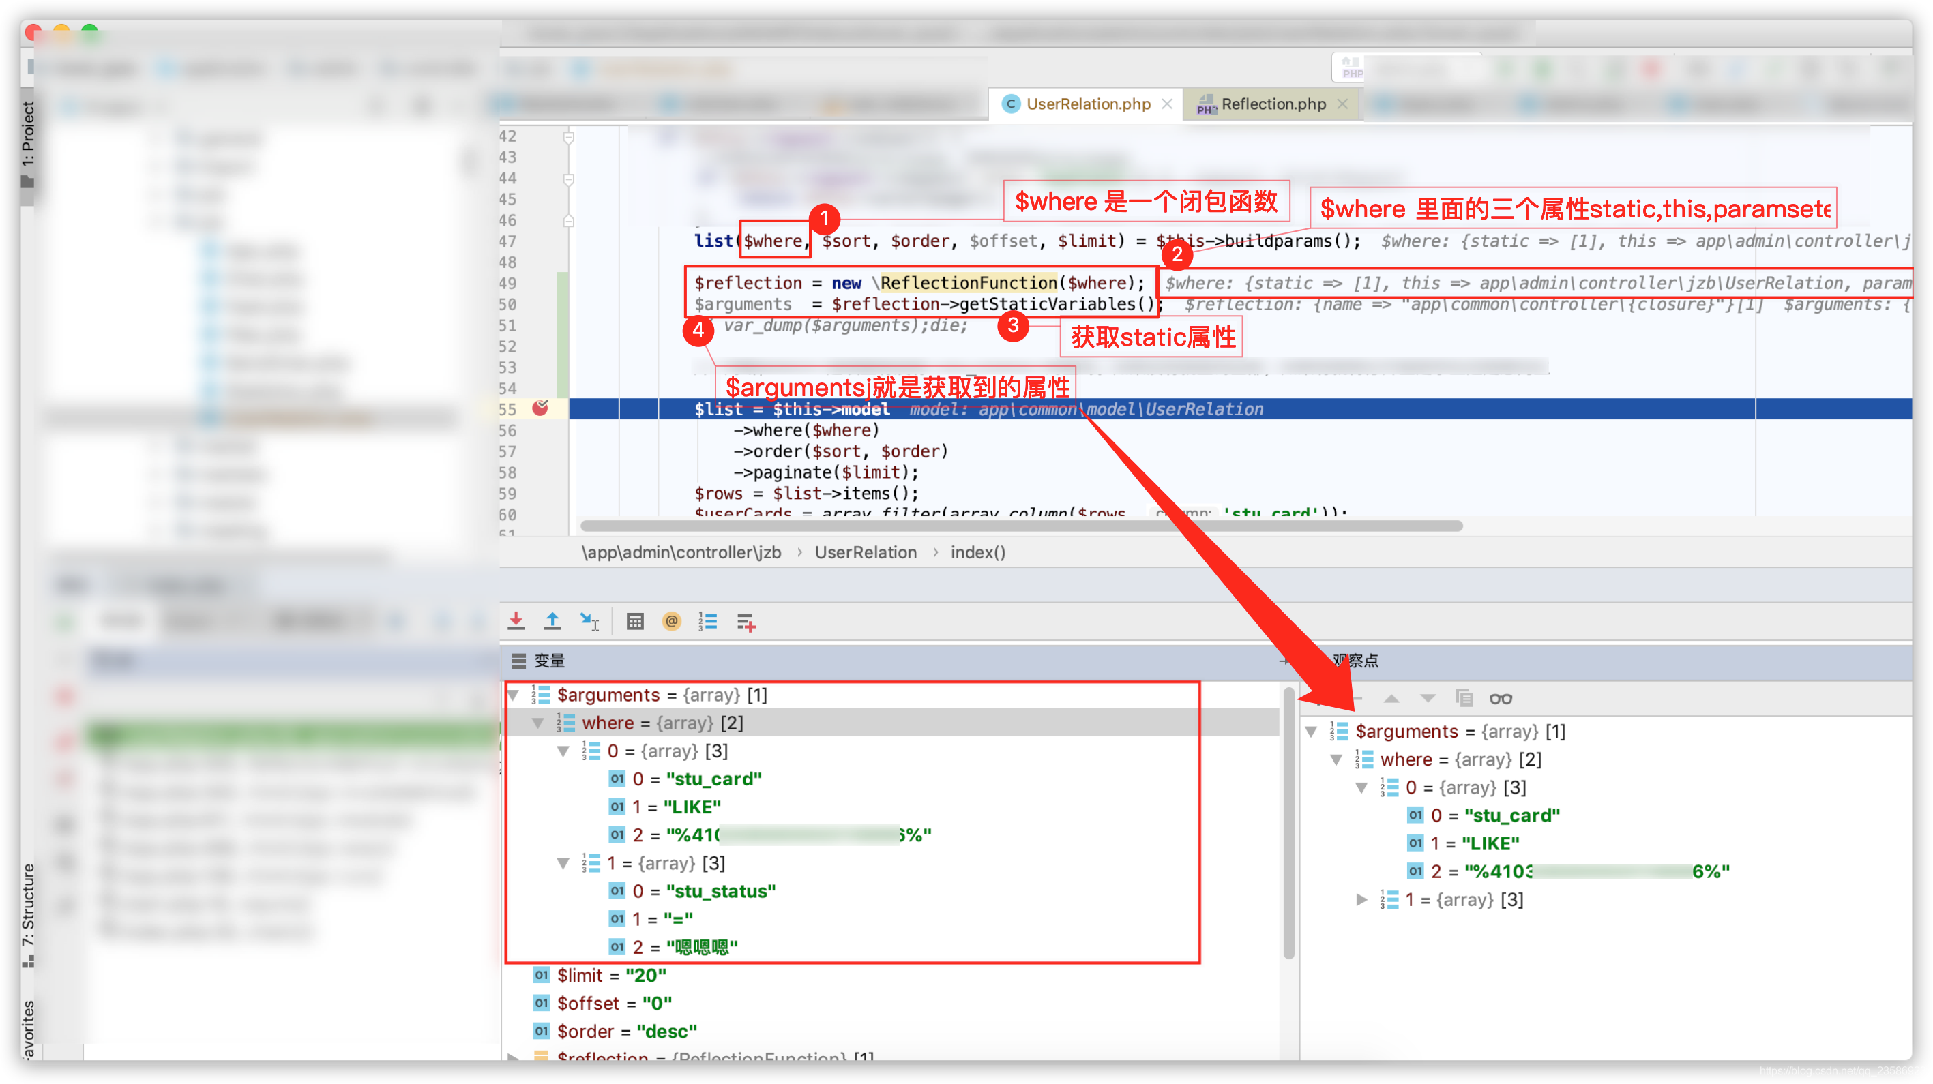This screenshot has height=1084, width=1933.
Task: Click the copy watch icon in watches panel
Action: tap(1464, 697)
